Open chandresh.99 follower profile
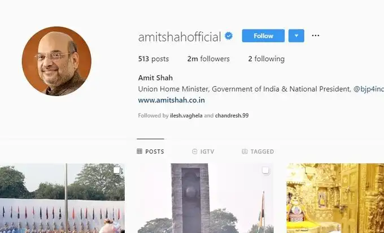This screenshot has width=384, height=233. pos(232,115)
